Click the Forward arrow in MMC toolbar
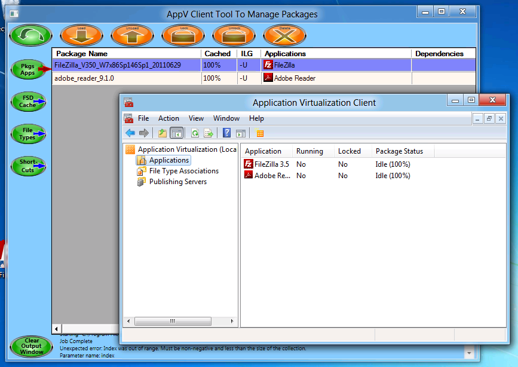Image resolution: width=518 pixels, height=367 pixels. click(x=144, y=133)
